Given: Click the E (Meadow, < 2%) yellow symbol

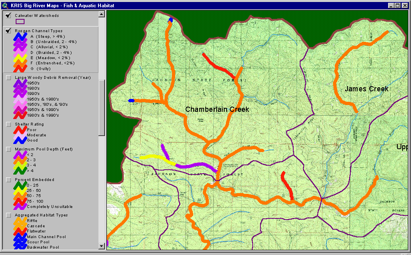Looking at the screenshot, I should [x=20, y=58].
